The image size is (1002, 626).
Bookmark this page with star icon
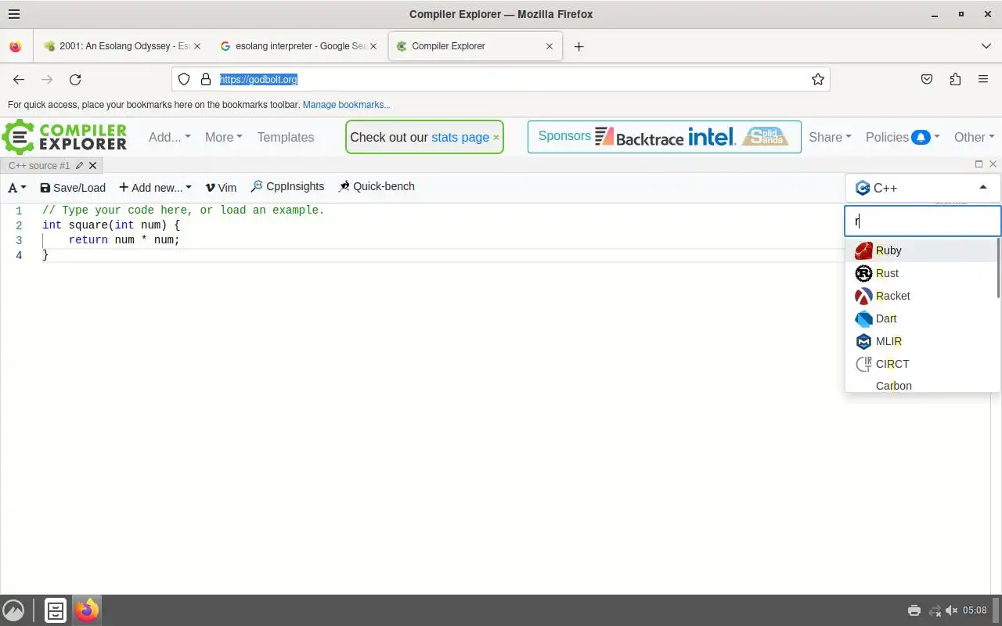(818, 79)
